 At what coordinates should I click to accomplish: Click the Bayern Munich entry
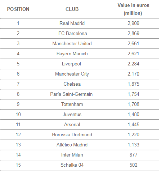tap(72, 54)
